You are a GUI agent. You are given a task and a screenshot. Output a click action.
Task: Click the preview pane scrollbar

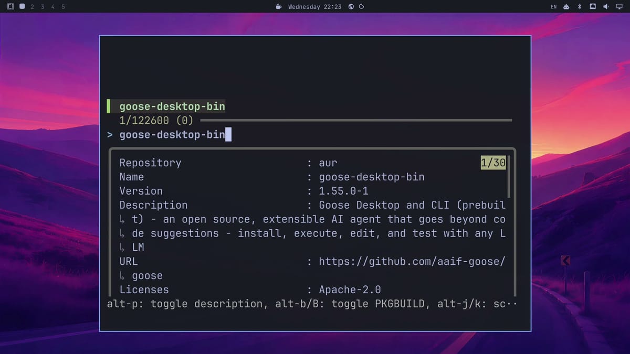coord(509,176)
